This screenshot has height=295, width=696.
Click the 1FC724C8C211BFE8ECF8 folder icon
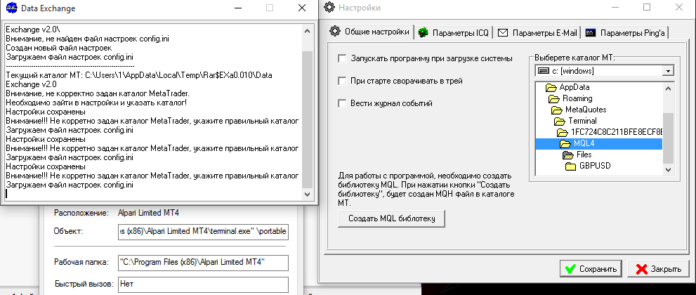tap(563, 132)
